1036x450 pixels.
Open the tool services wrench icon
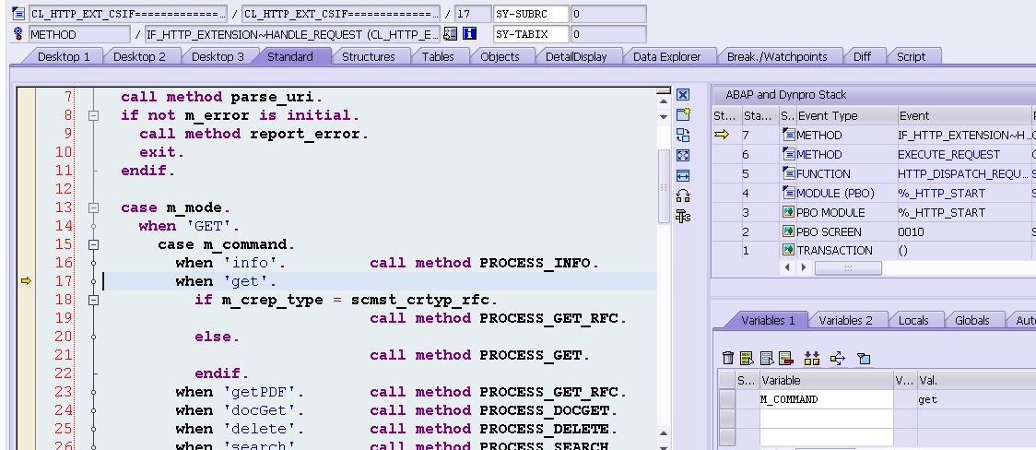click(683, 216)
